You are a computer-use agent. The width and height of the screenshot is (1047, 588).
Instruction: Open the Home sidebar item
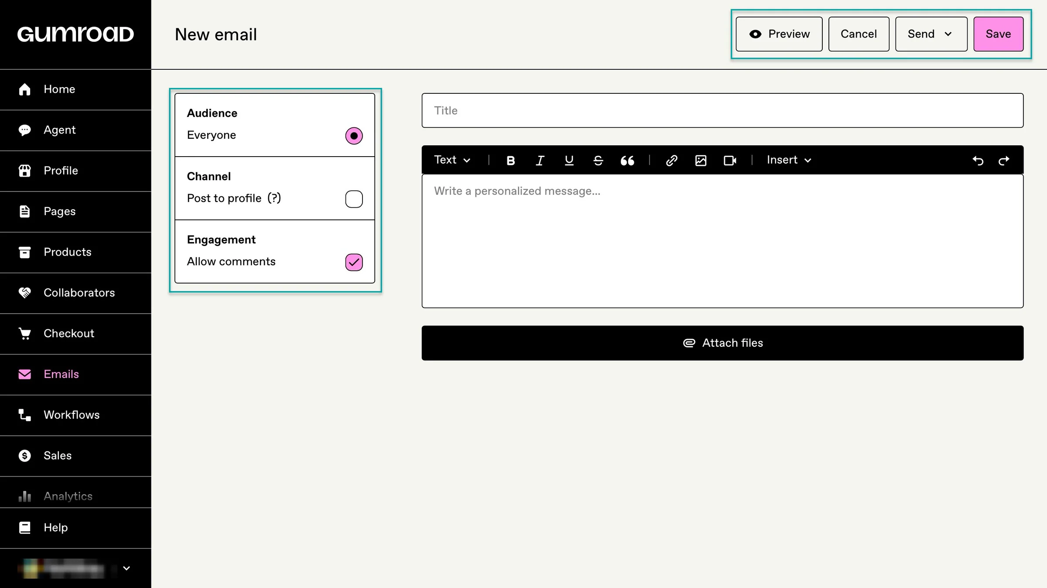pos(75,89)
